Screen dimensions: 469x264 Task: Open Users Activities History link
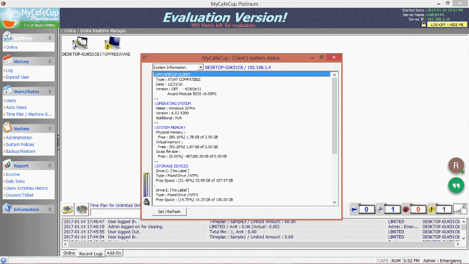click(27, 188)
